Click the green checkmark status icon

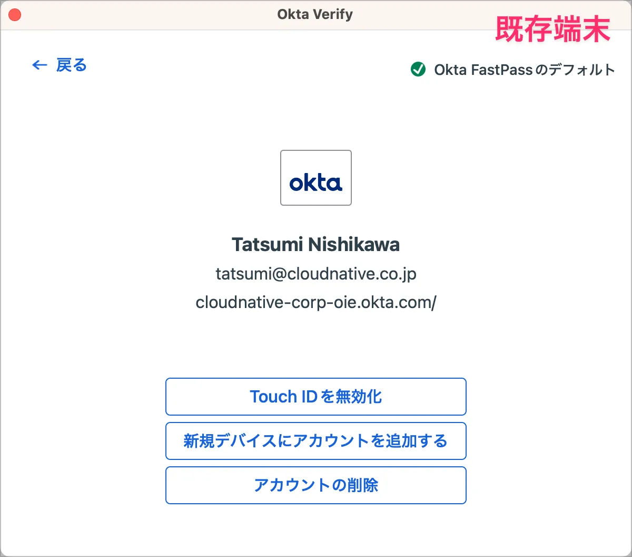[x=418, y=69]
